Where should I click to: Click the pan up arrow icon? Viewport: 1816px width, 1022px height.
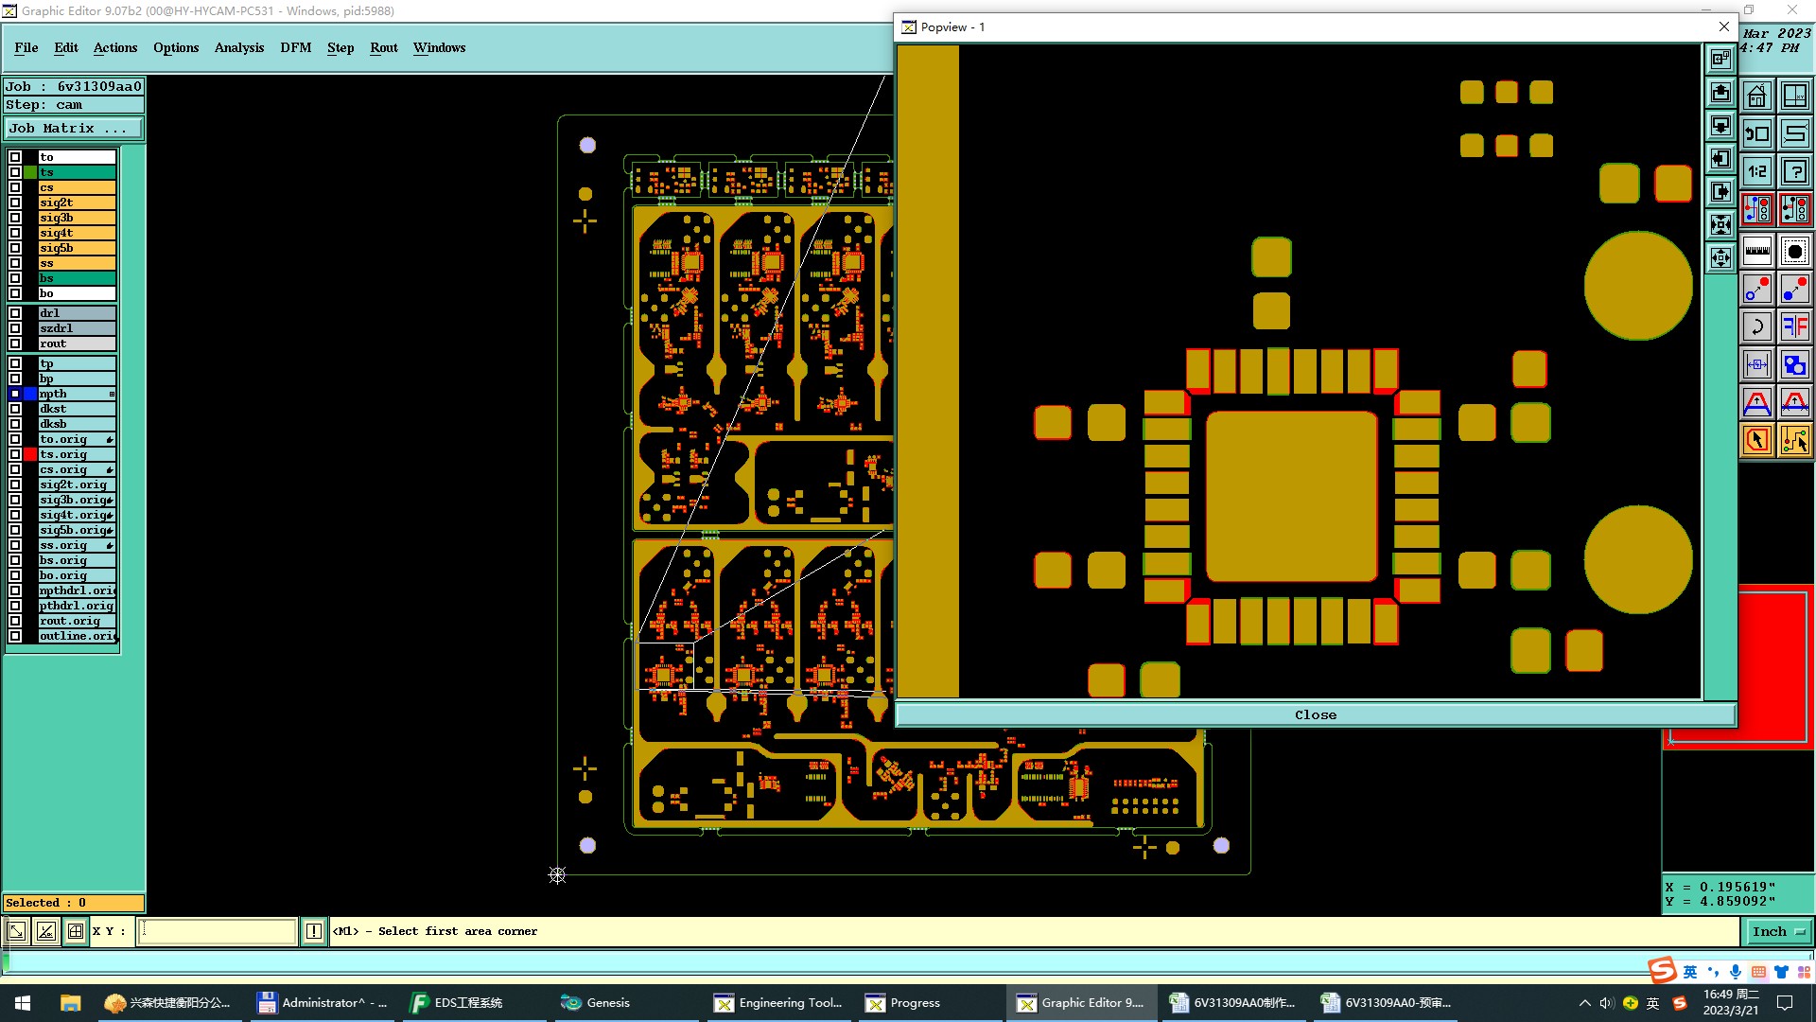[1720, 93]
